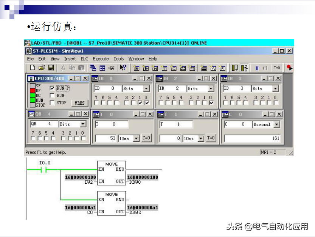Insert the Accumulators (A) view icon
315x237 pixels.
(213, 68)
